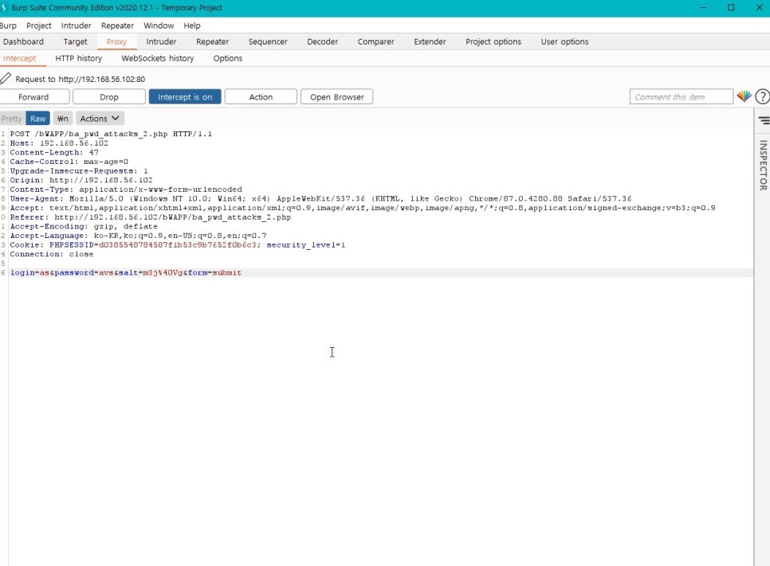Viewport: 770px width, 566px height.
Task: Open the Window menu
Action: [x=159, y=25]
